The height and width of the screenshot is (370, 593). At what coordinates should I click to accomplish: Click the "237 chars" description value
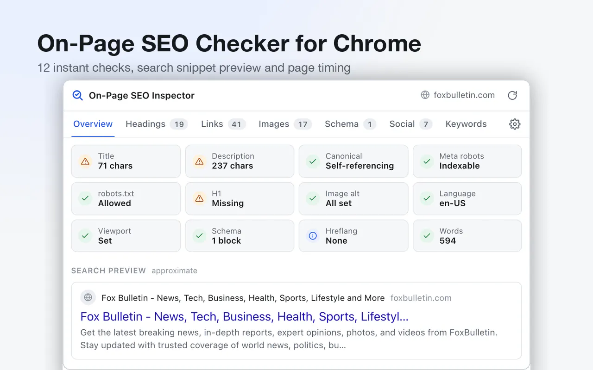click(x=233, y=166)
